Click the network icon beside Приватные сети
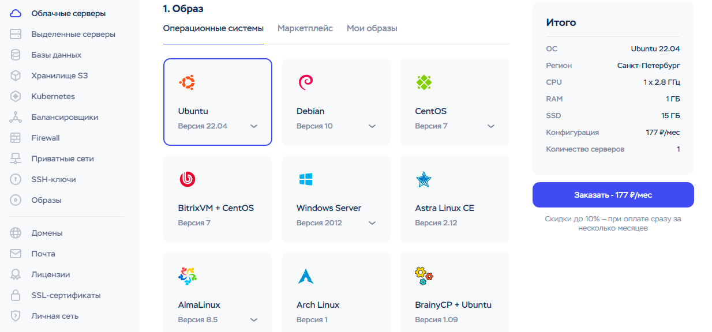Screen dimensions: 712x332 pyautogui.click(x=16, y=159)
